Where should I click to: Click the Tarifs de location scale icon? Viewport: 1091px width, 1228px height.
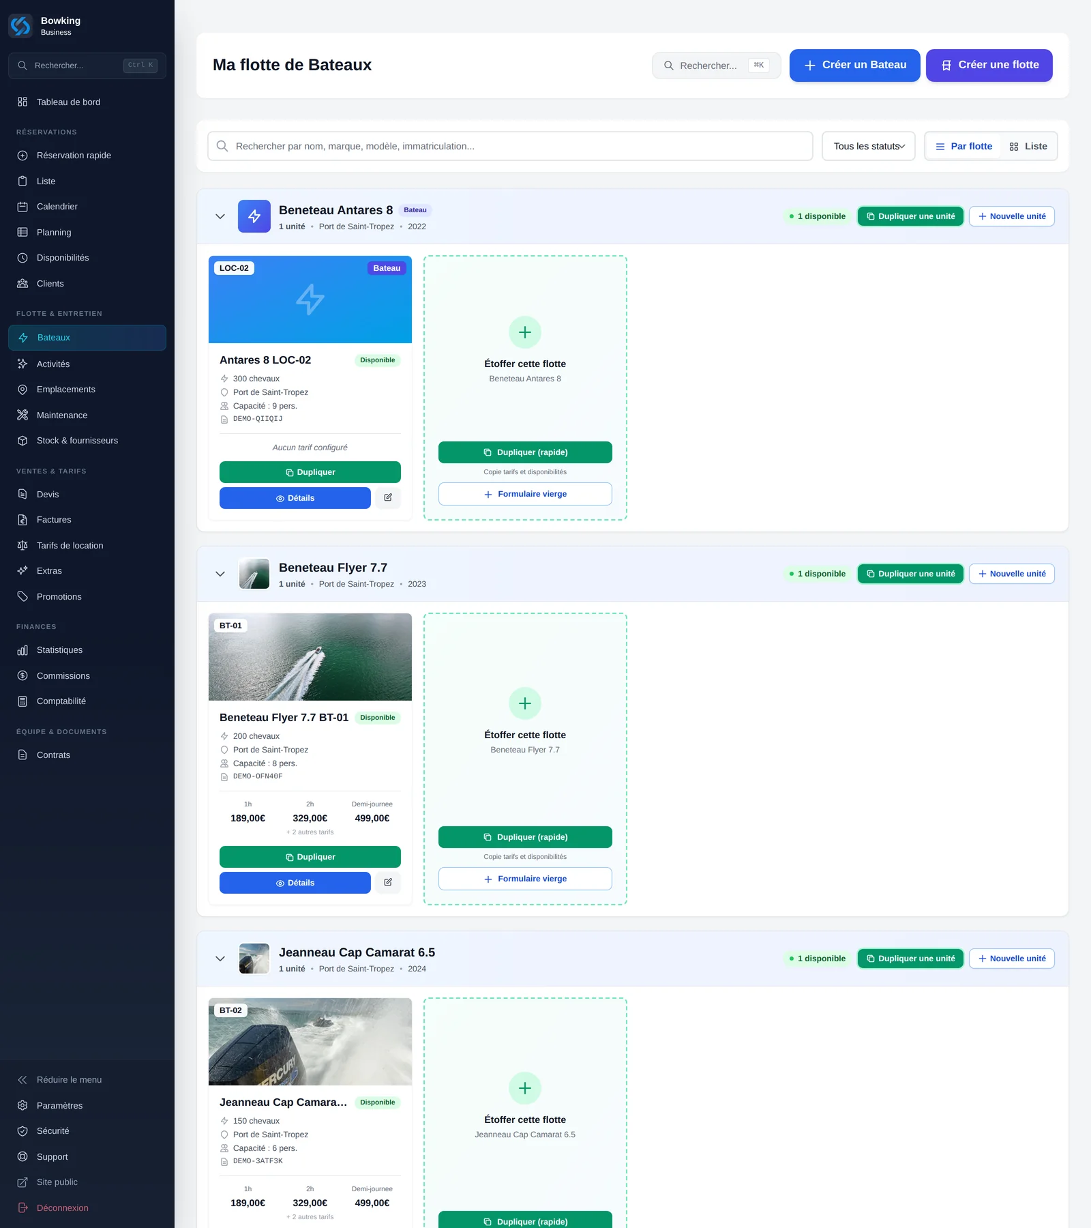(23, 546)
